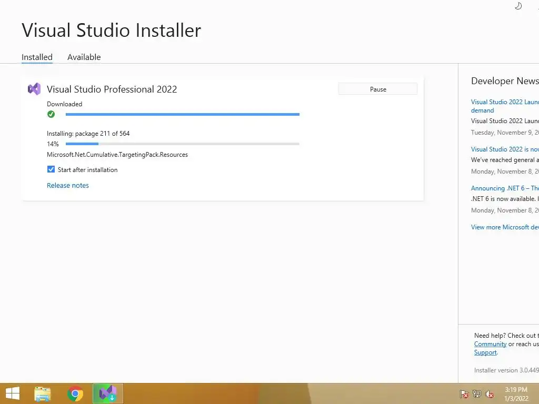This screenshot has height=404, width=539.
Task: Click the green Downloaded checkmark icon
Action: pos(51,114)
